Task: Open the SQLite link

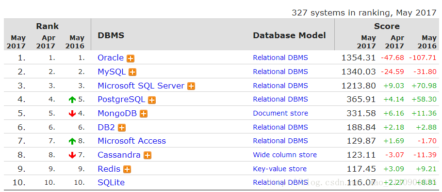Action: (111, 182)
